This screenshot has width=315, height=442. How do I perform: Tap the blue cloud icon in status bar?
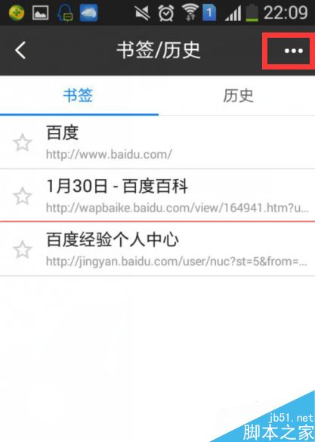point(88,13)
